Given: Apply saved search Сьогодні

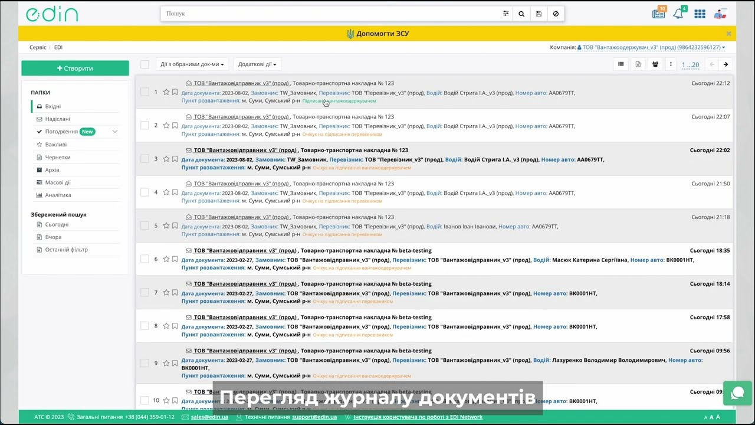Looking at the screenshot, I should pyautogui.click(x=57, y=224).
